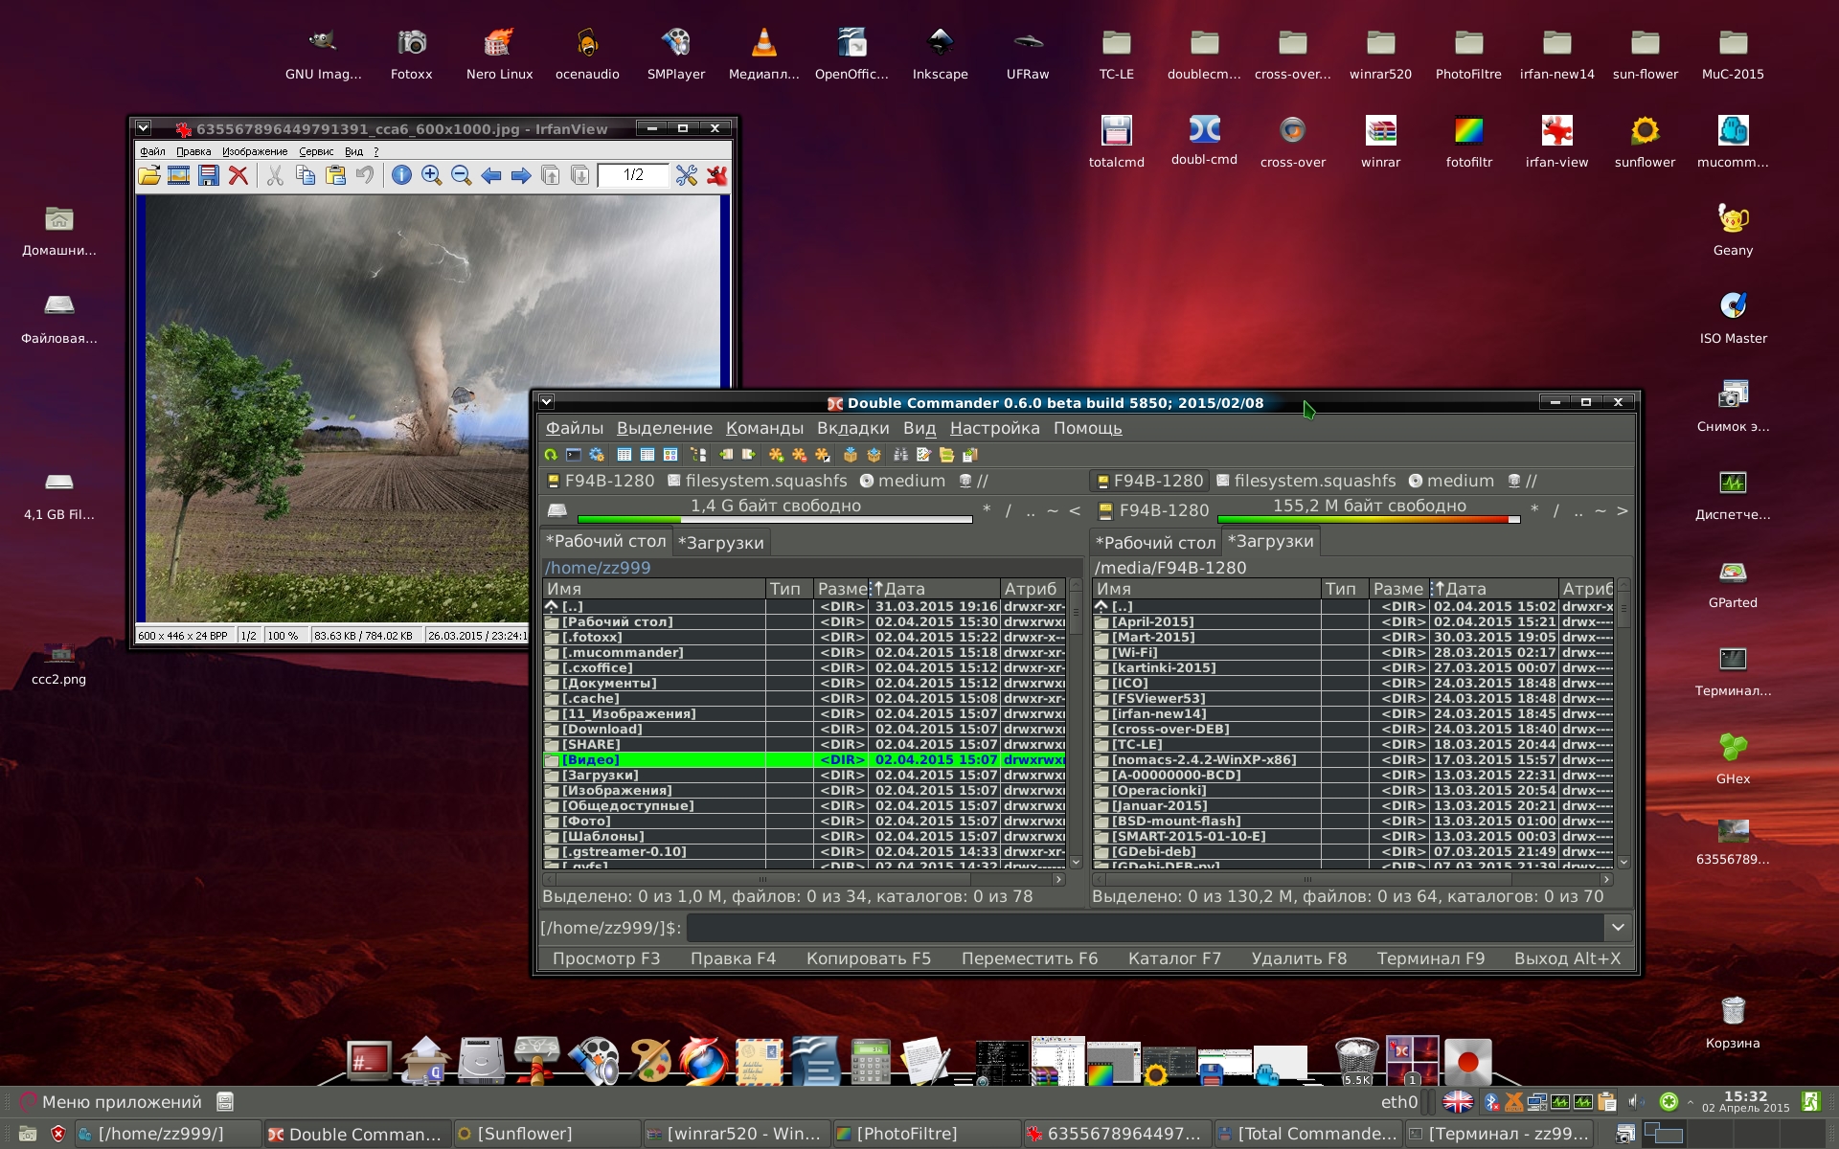Click Double Commander refresh icon
The height and width of the screenshot is (1149, 1839).
551,455
